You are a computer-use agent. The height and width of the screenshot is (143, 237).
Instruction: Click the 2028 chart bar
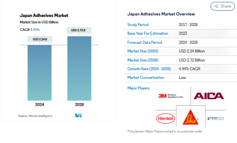(x=79, y=68)
